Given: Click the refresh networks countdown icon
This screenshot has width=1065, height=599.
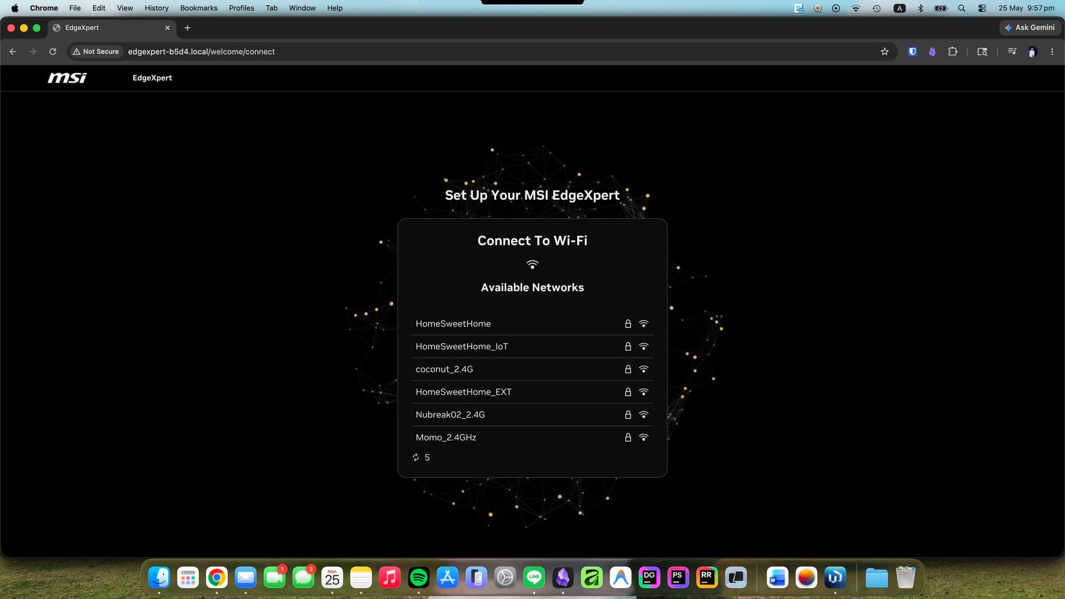Looking at the screenshot, I should click(x=416, y=457).
